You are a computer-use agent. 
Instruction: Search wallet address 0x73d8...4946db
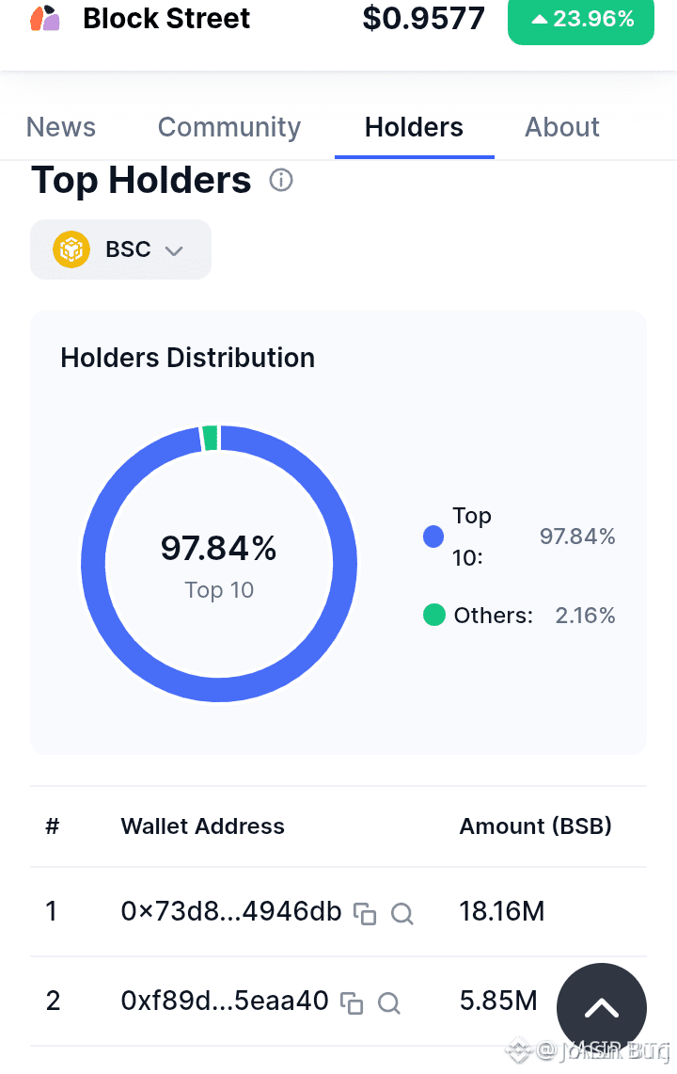(x=401, y=914)
